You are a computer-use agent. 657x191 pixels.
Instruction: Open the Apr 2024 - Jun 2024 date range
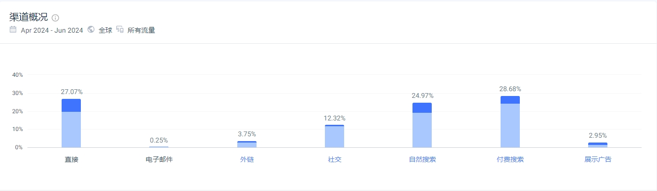coord(52,30)
